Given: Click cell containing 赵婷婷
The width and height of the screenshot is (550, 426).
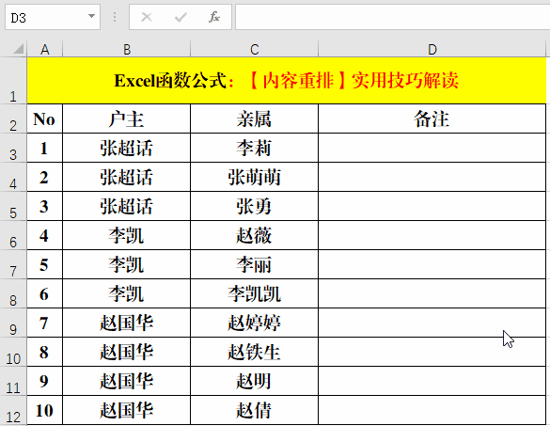Looking at the screenshot, I should (x=254, y=323).
